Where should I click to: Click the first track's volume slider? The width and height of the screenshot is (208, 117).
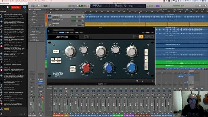76,17
